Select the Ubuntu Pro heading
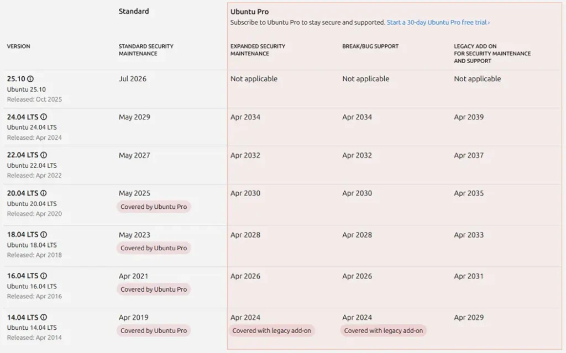The image size is (566, 353). click(249, 12)
